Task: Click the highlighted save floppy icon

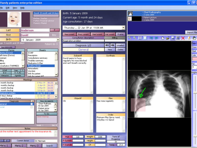Action: pos(173,38)
